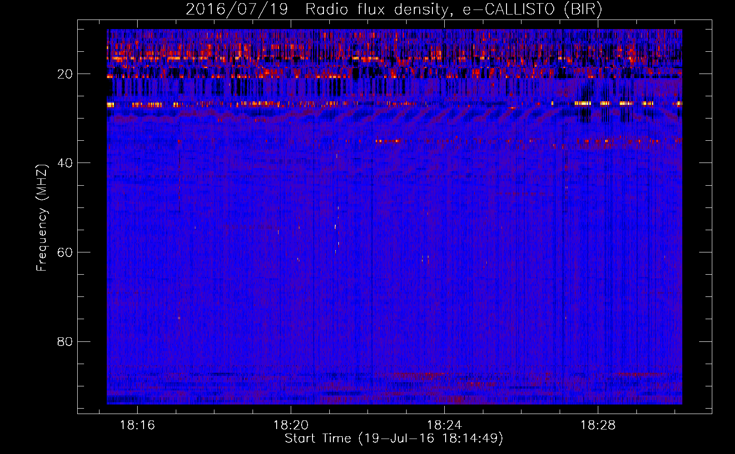
Task: Click the 18:28 time tick label
Action: tap(598, 425)
